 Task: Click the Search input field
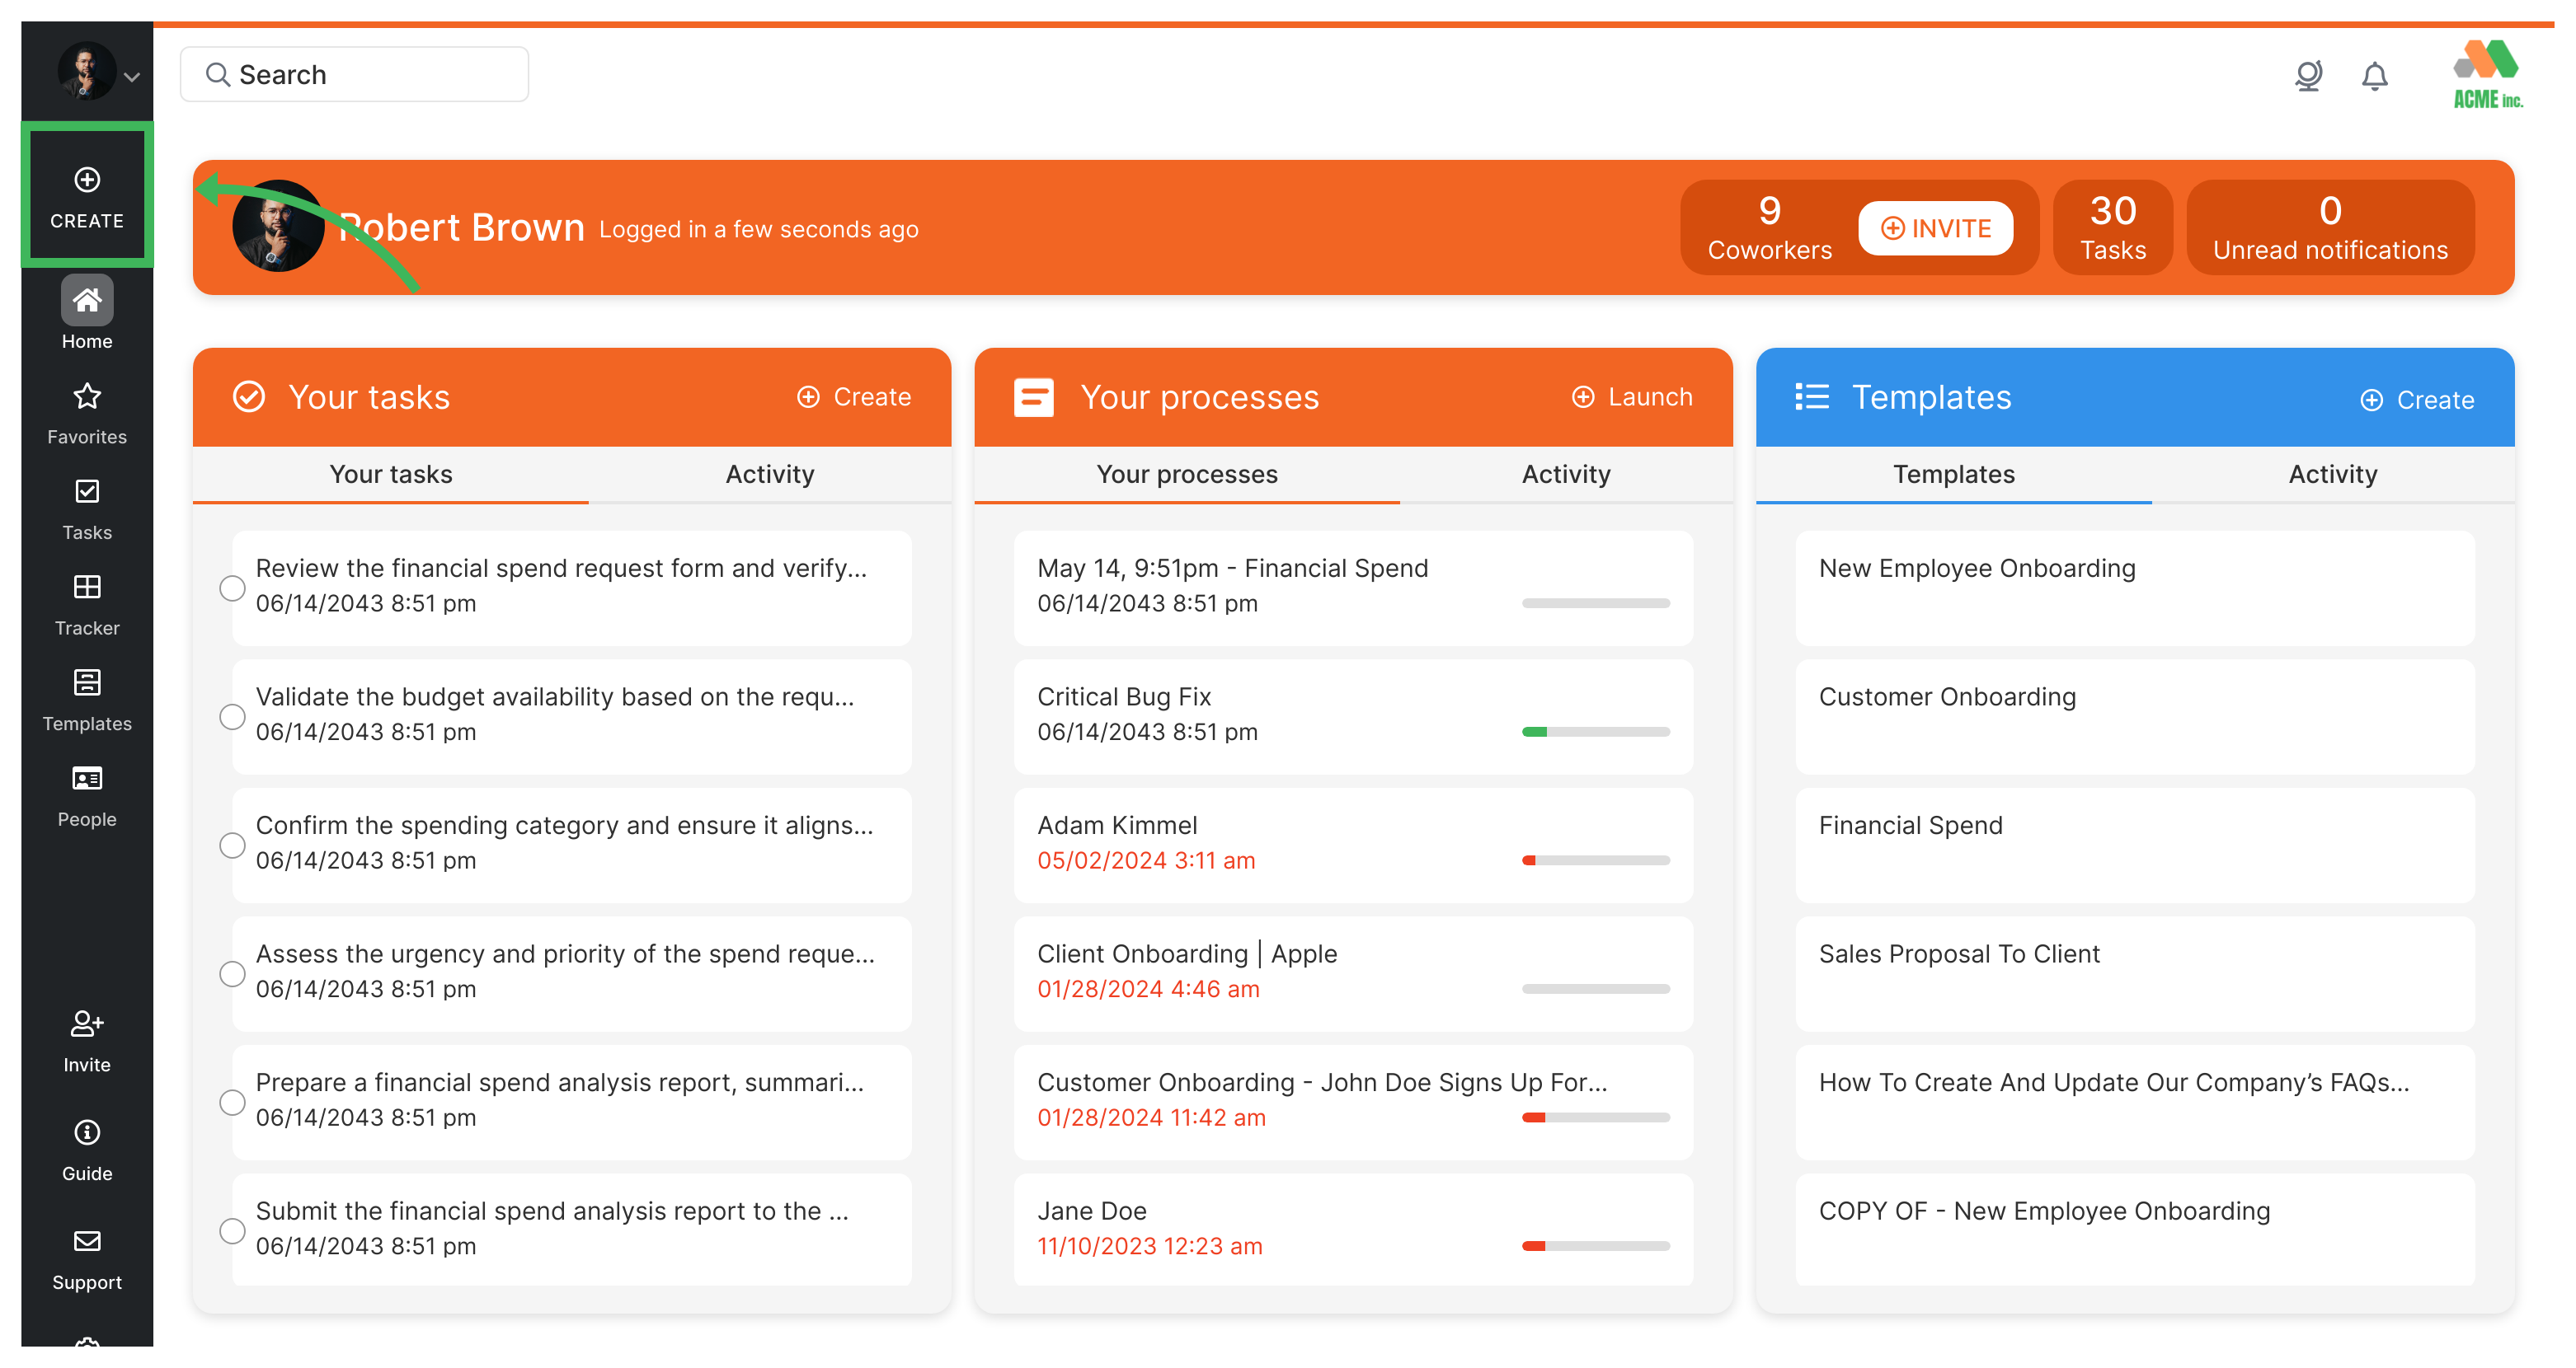coord(354,74)
